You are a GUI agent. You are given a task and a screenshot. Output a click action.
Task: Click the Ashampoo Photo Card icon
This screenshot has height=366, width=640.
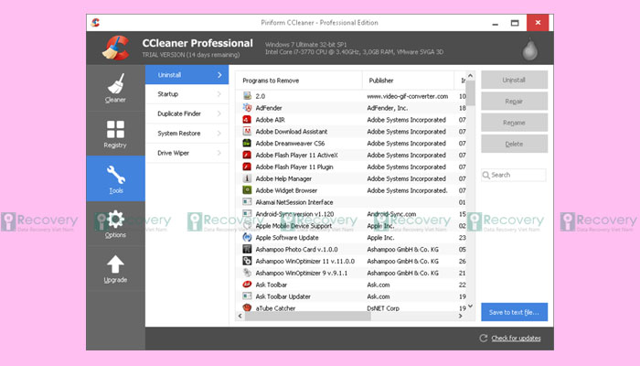(247, 249)
